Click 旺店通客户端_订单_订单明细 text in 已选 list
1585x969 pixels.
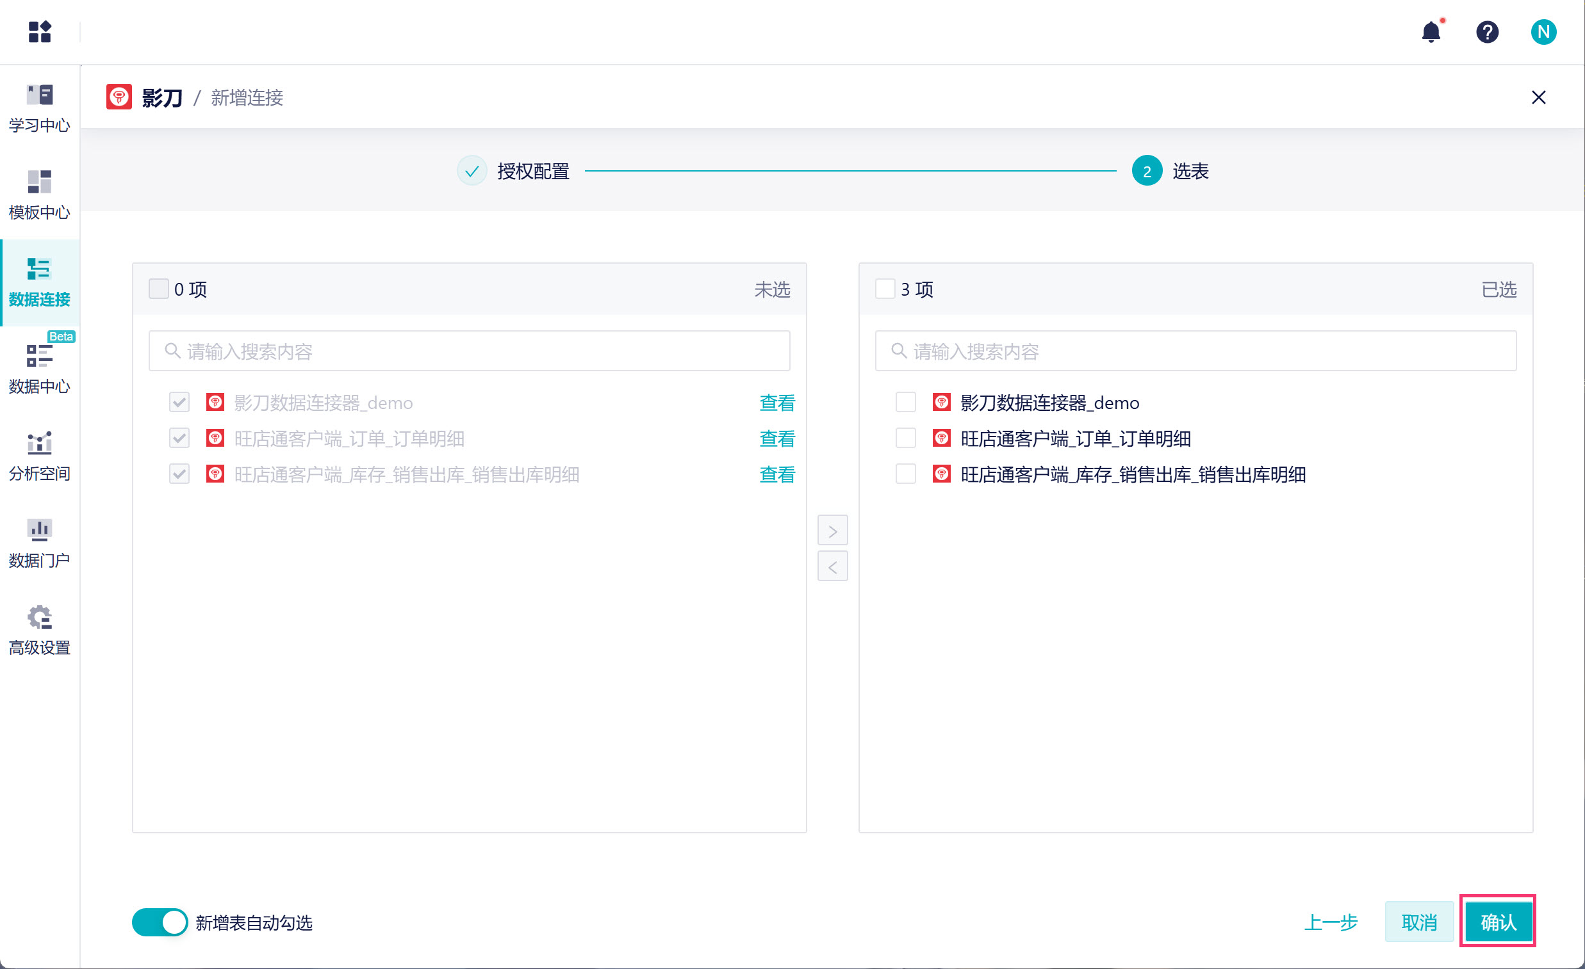pyautogui.click(x=1076, y=439)
